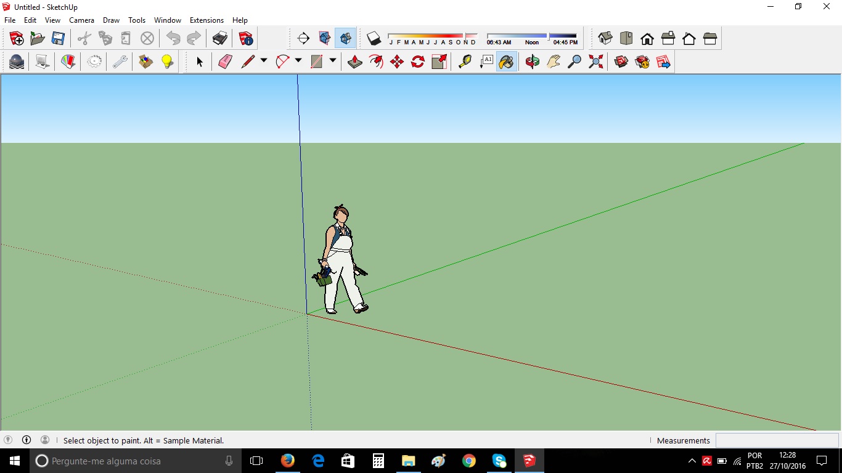Click the Measurements input box
842x473 pixels.
(x=777, y=440)
